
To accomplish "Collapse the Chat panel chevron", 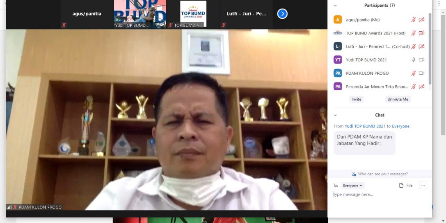I will 335,115.
